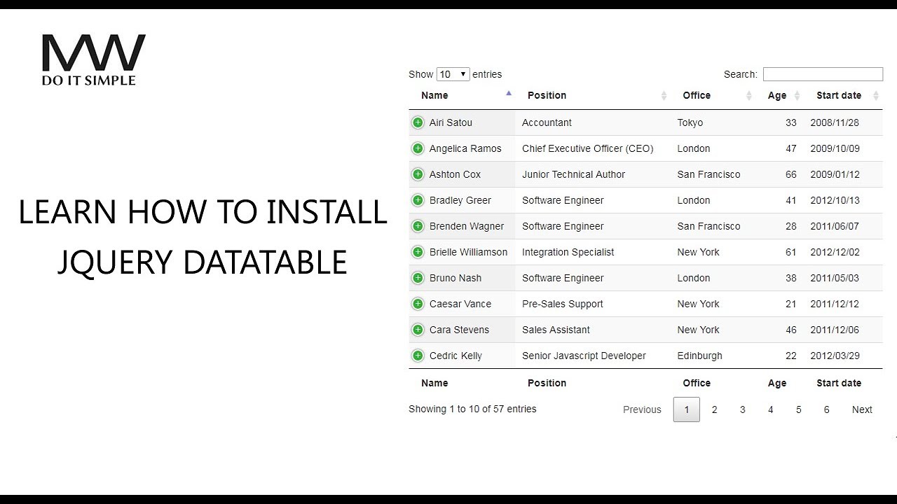897x504 pixels.
Task: Click the age value 66
Action: [791, 174]
